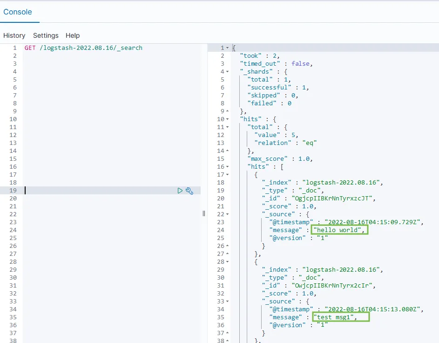Viewport: 439px width, 343px height.
Task: Place cursor on empty editor line 19
Action: point(93,191)
